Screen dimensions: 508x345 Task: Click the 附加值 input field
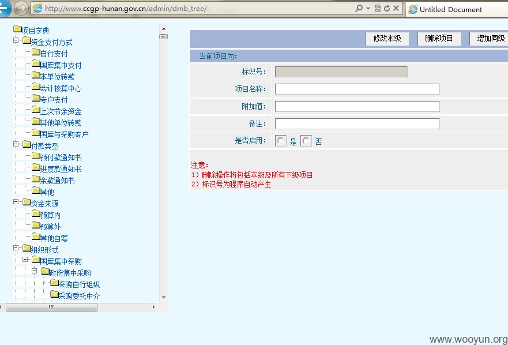point(358,106)
